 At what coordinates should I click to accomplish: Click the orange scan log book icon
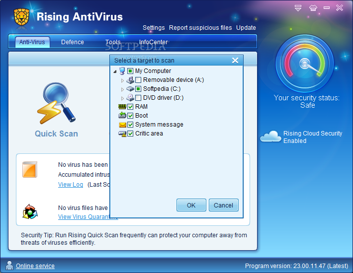coord(30,169)
